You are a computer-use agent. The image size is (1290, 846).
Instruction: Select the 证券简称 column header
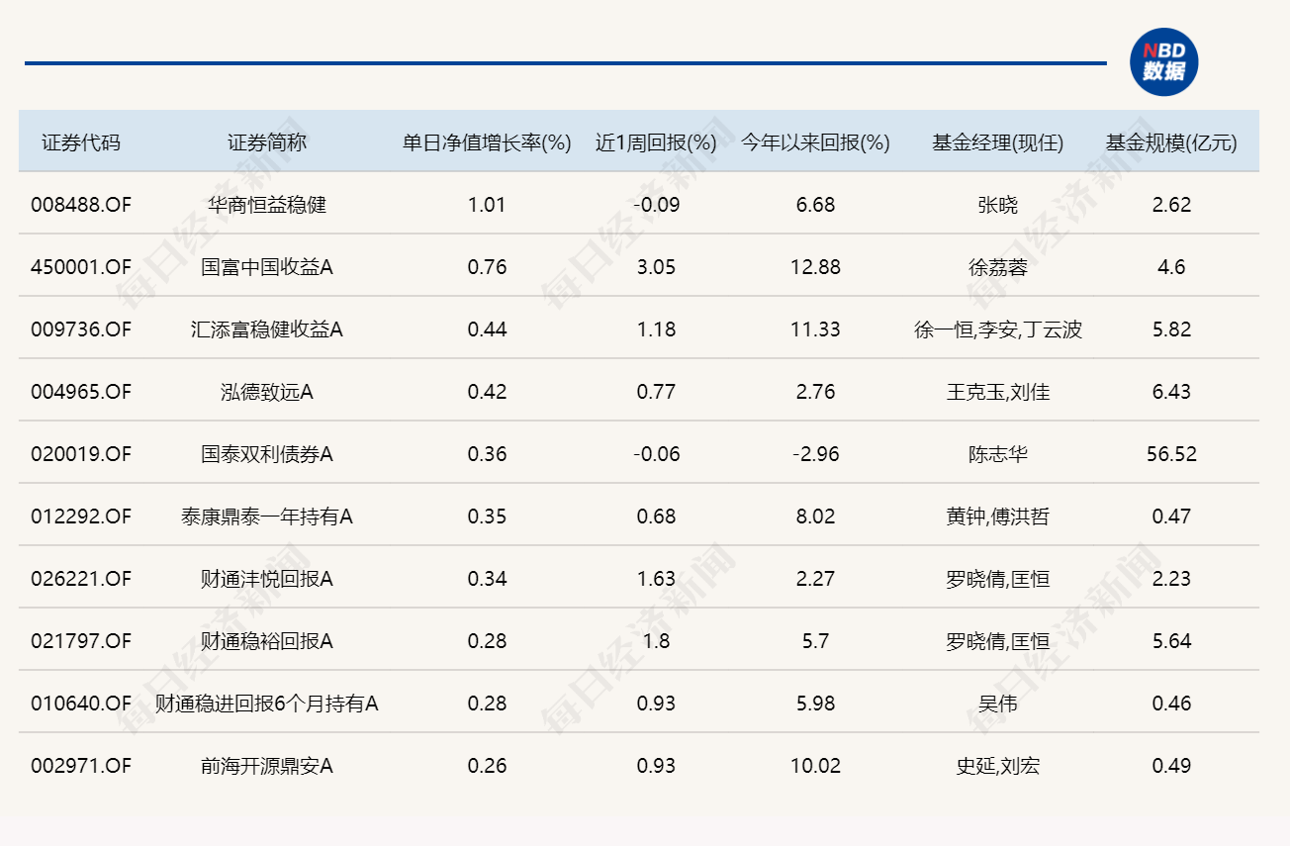tap(267, 142)
